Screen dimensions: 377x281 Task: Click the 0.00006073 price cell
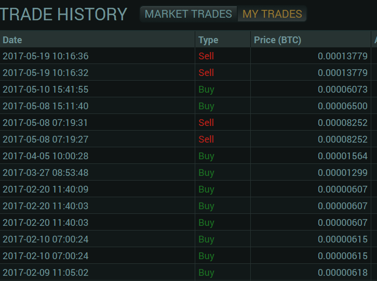point(311,89)
